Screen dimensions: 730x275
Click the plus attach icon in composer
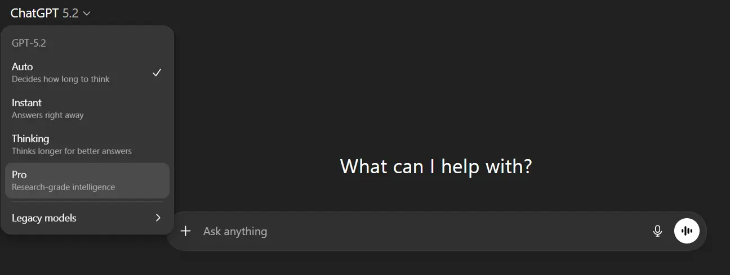(185, 231)
